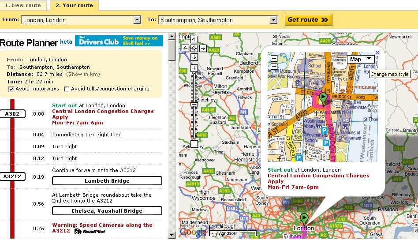
Task: Pan the main map left
Action: [x=185, y=48]
